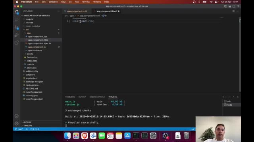Click the Apple menu icon
This screenshot has height=142, width=254.
coord(17,2)
